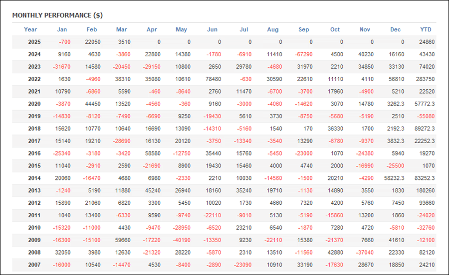Click 2023 January value -31670
Viewport: 449px width, 275px height.
(x=61, y=67)
